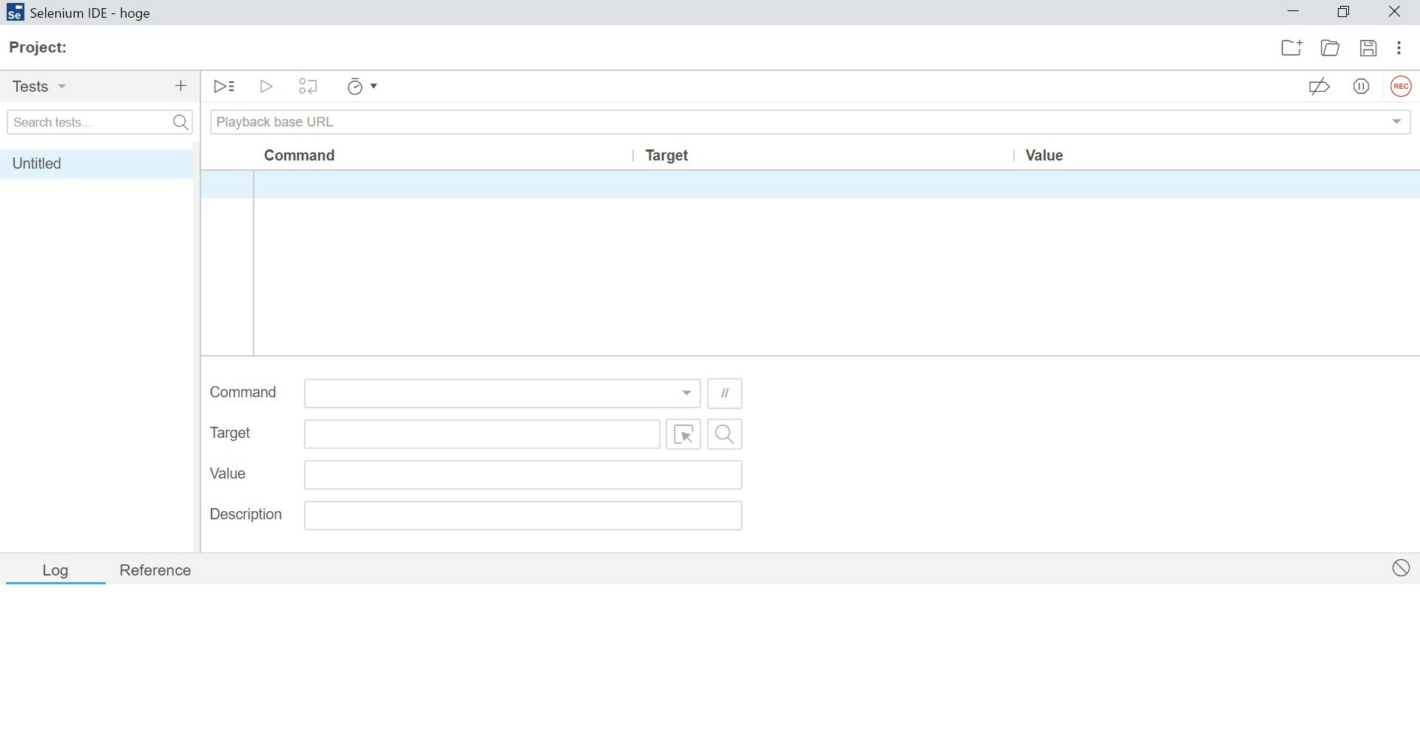The image size is (1420, 753).
Task: Click the Step over current command icon
Action: (x=308, y=87)
